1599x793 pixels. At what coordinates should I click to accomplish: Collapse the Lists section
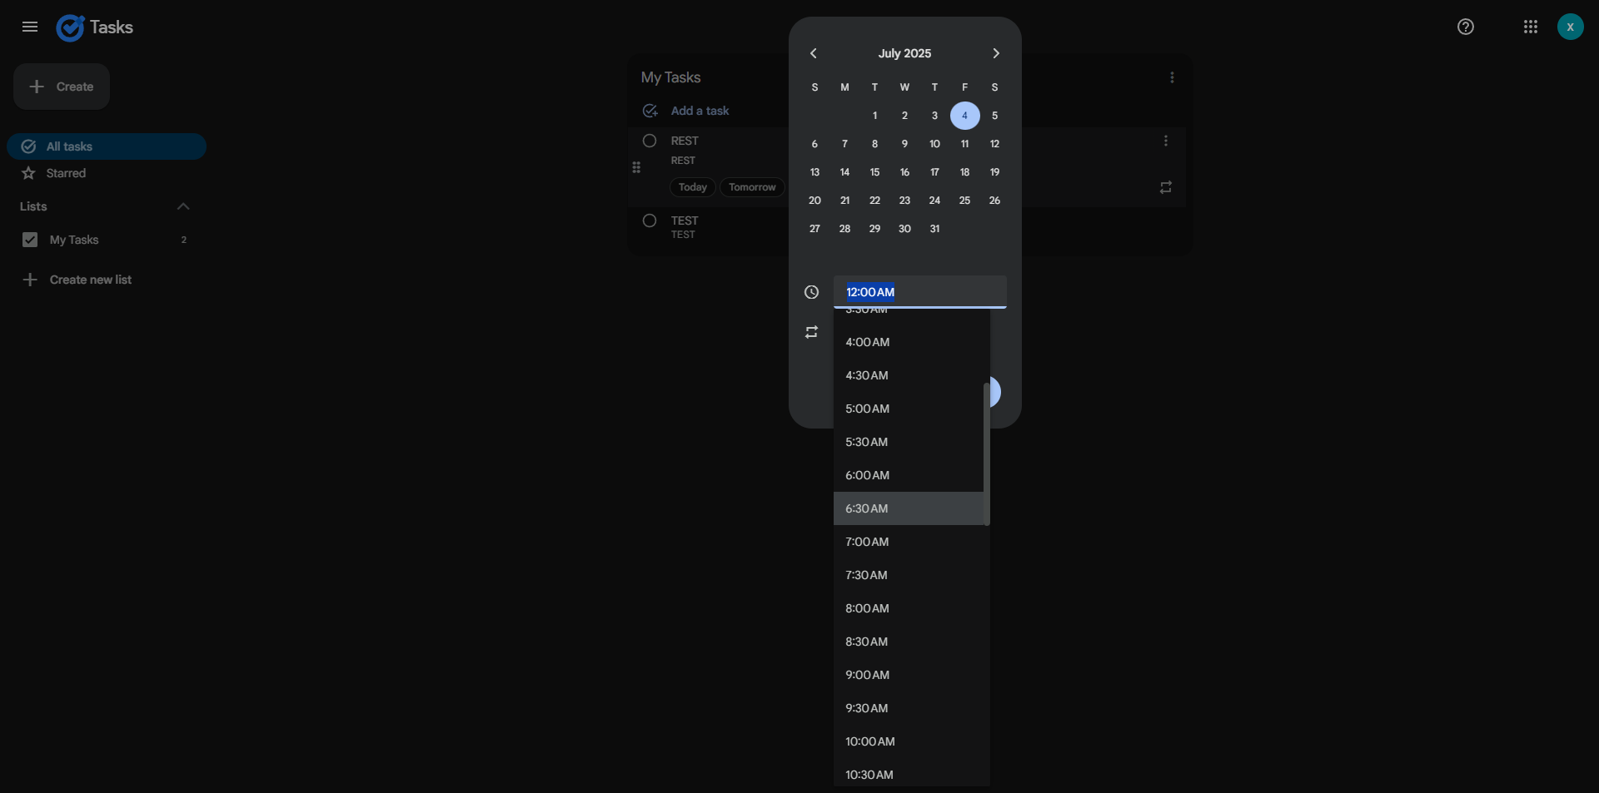183,206
